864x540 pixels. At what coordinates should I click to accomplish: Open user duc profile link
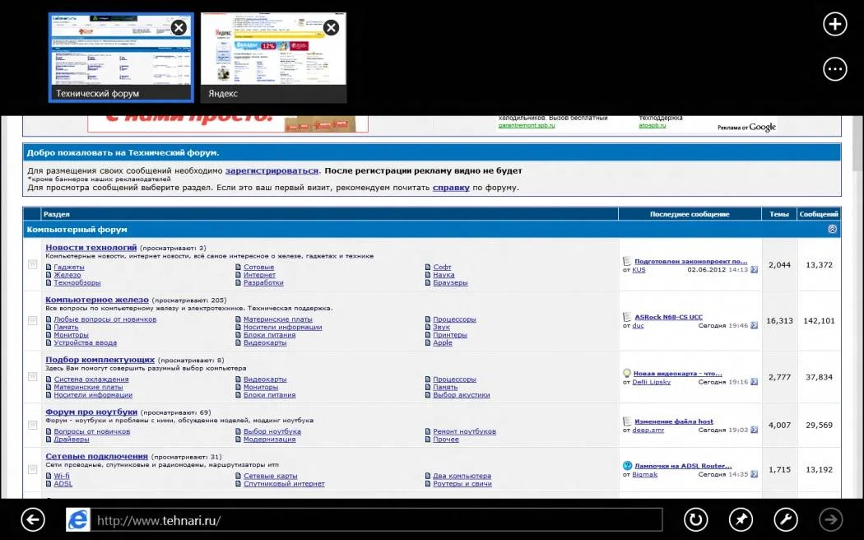pyautogui.click(x=638, y=326)
